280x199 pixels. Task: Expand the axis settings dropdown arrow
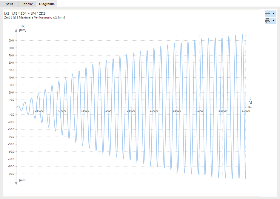pyautogui.click(x=273, y=13)
